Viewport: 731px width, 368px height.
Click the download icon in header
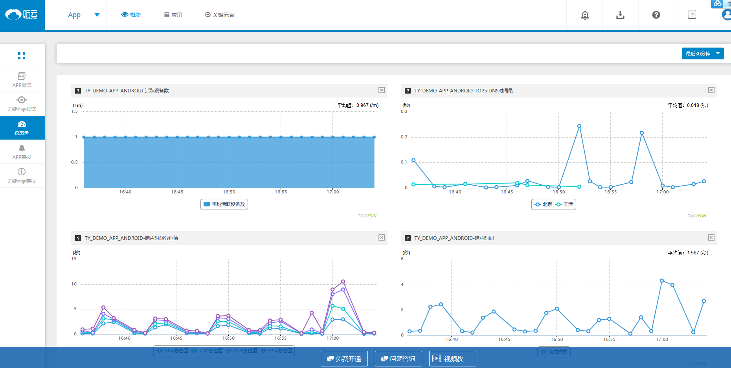pyautogui.click(x=620, y=15)
